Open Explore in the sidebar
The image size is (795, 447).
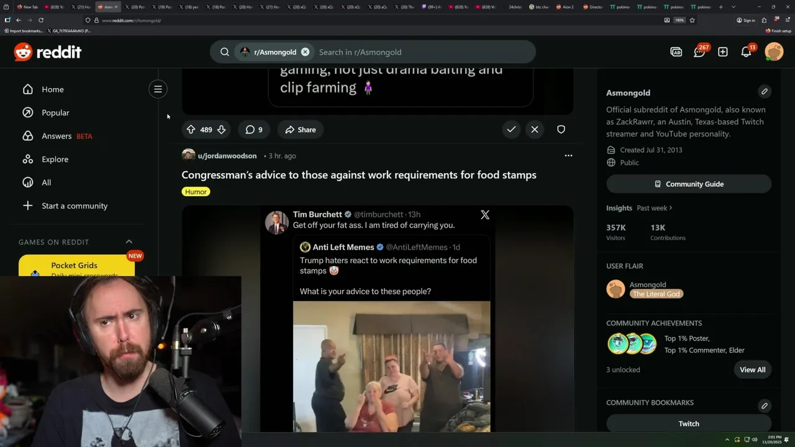tap(55, 159)
